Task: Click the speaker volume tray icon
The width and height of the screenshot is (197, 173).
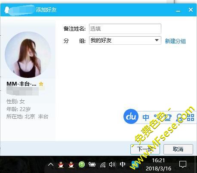Action: pos(112,164)
